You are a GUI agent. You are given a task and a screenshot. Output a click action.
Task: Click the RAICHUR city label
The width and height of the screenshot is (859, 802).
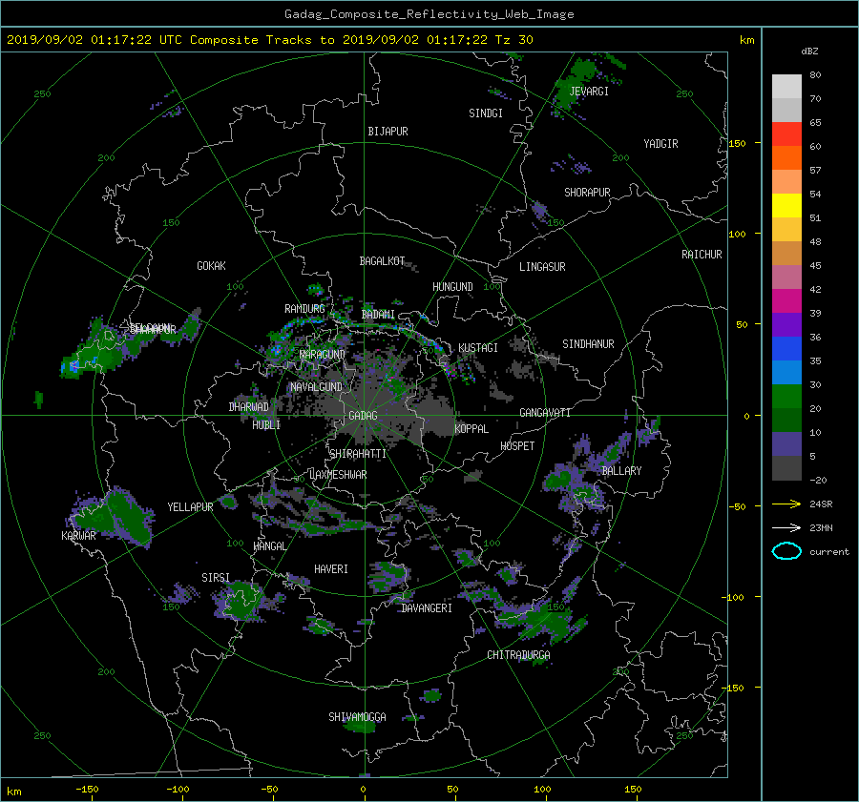tap(702, 255)
